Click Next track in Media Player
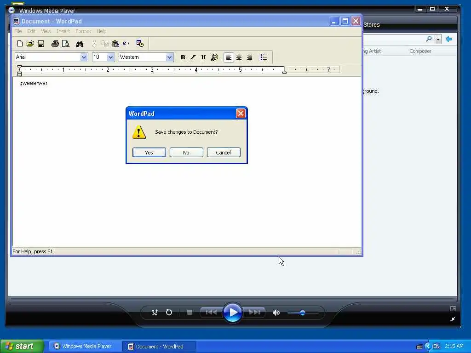Screen dimensions: 471x353 254,313
